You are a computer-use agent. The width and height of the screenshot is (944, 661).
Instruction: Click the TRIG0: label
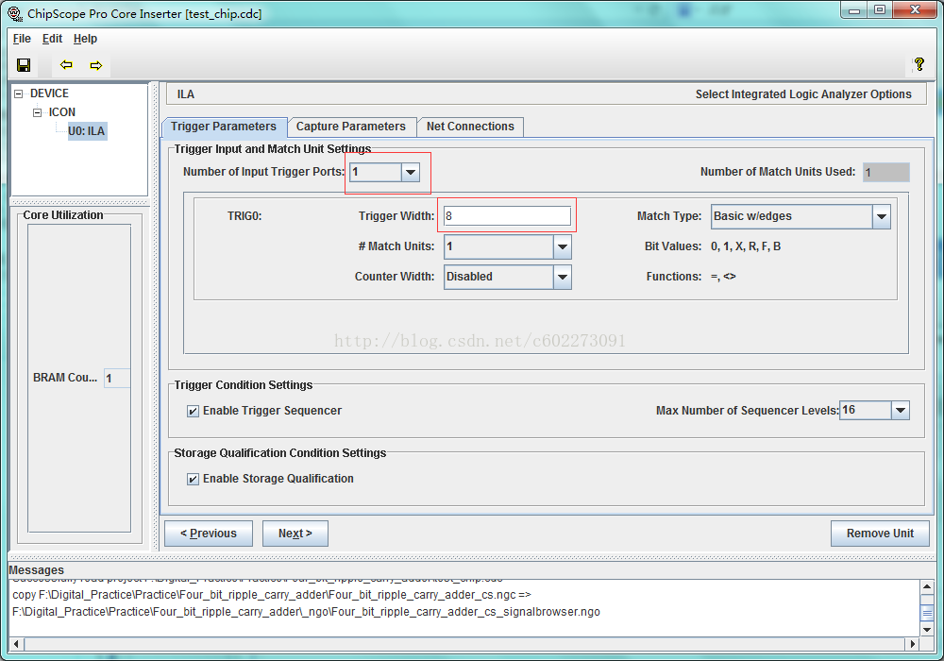click(x=244, y=215)
